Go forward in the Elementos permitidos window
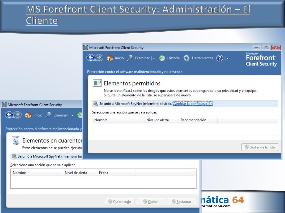Screen dimensions: 285x213 pos(99,58)
